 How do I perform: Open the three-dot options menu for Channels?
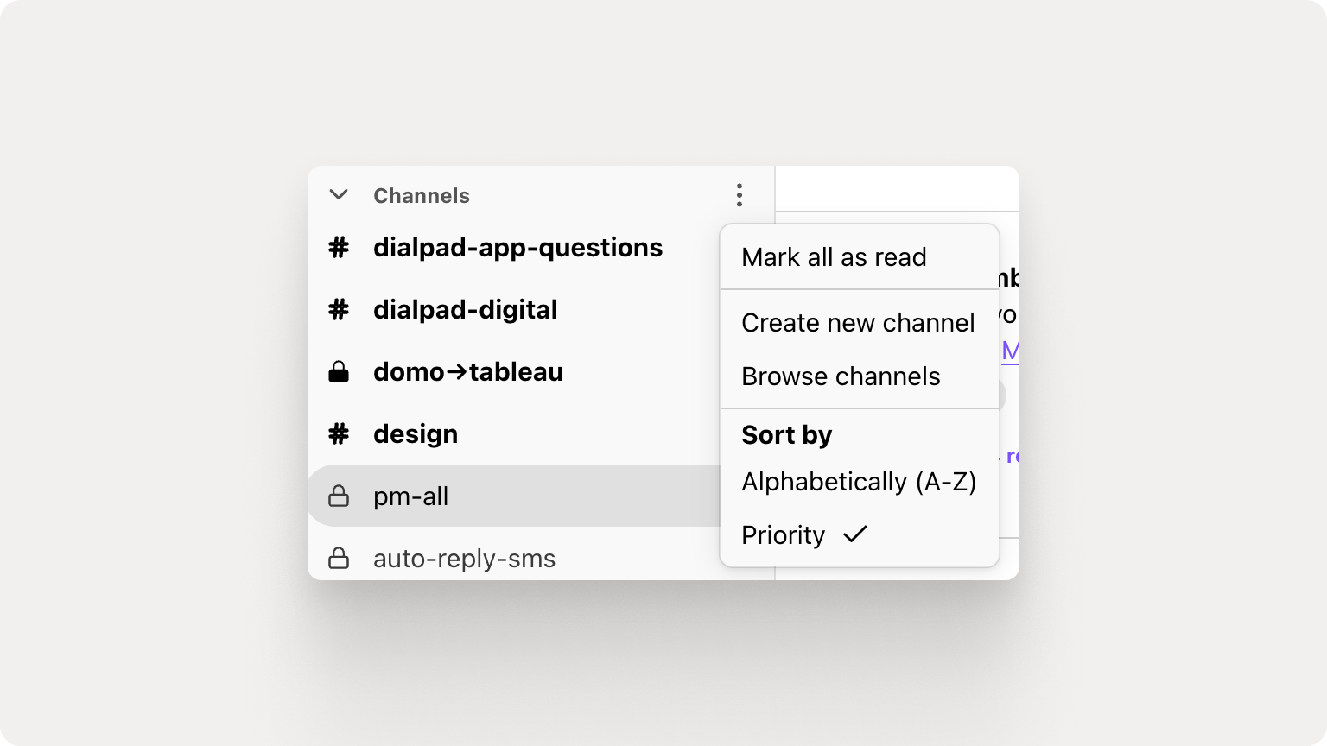739,196
